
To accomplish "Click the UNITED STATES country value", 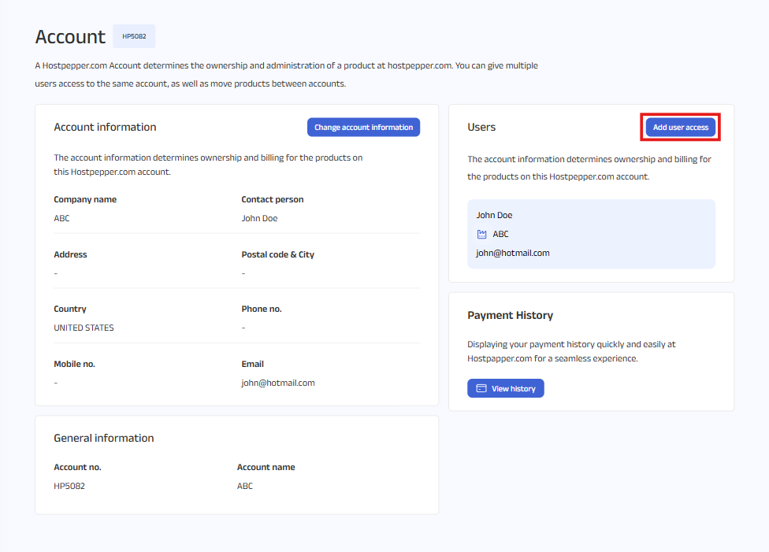I will 84,328.
